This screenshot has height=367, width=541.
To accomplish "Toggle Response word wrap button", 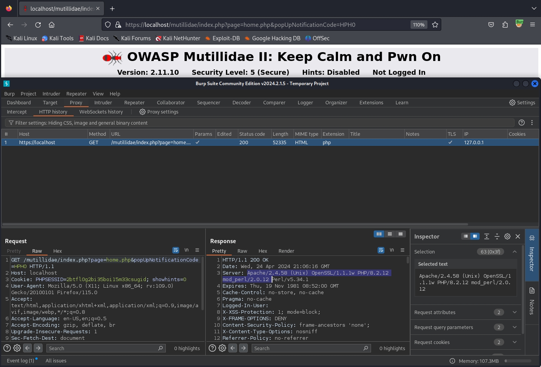I will click(x=381, y=250).
